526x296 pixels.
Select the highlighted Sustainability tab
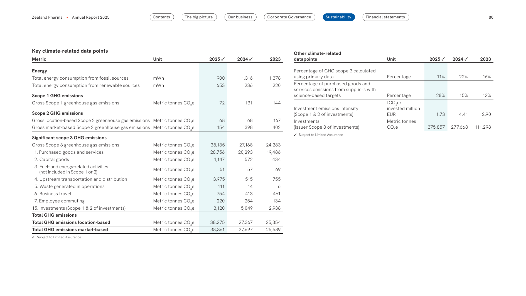click(x=339, y=17)
